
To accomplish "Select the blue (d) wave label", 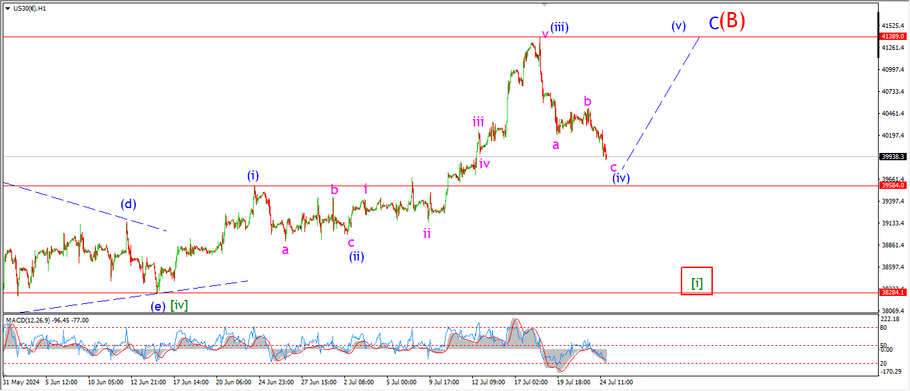I will 130,203.
